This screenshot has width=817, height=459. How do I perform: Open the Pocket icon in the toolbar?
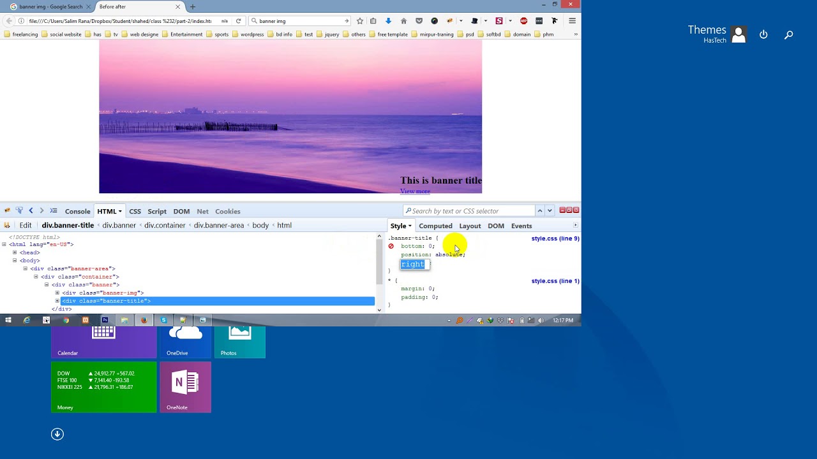point(419,21)
